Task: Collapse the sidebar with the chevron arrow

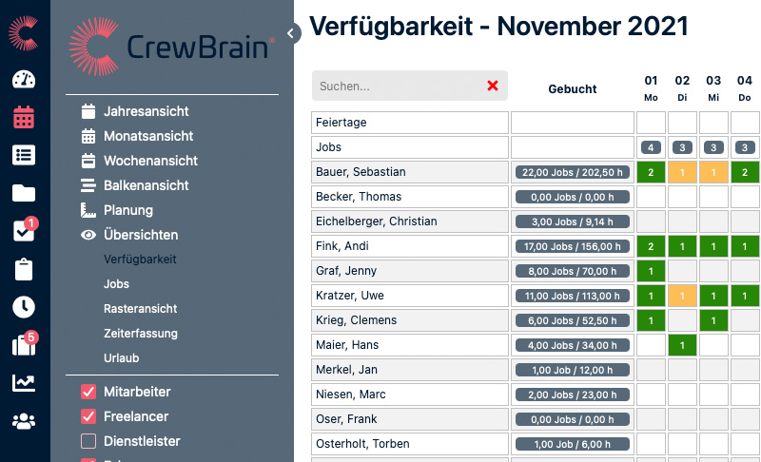Action: pos(293,33)
